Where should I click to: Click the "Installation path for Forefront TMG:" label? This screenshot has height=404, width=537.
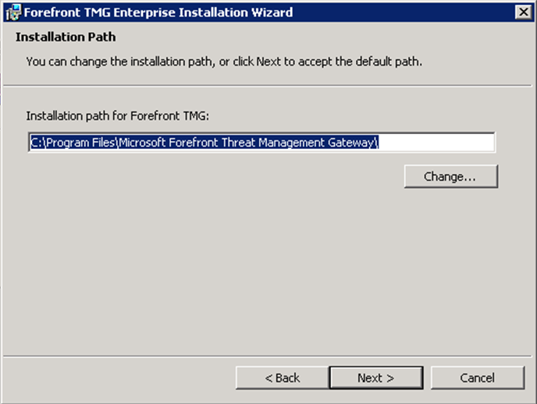[x=118, y=115]
